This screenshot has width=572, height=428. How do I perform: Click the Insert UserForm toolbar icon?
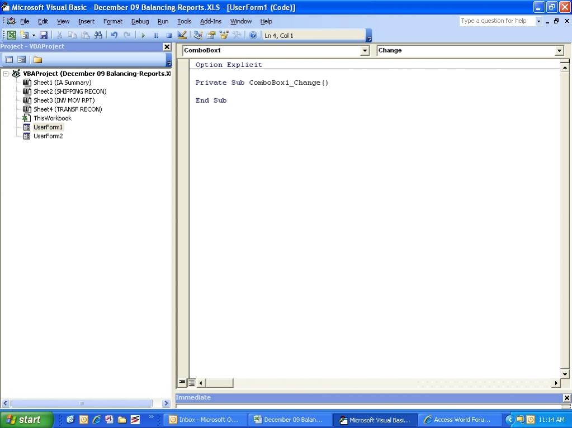click(25, 35)
